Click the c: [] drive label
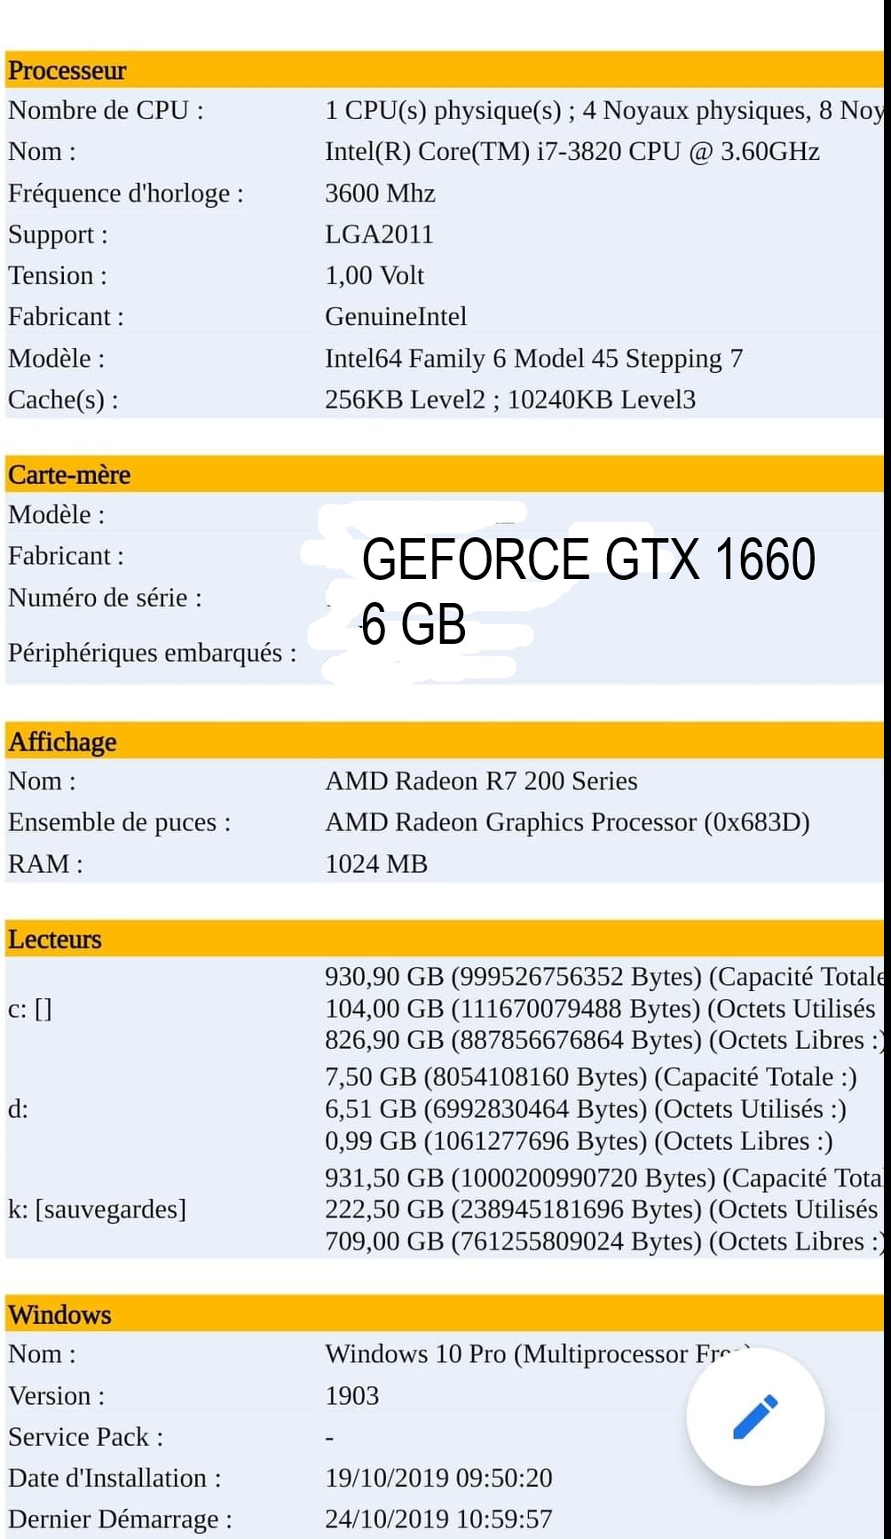This screenshot has width=891, height=1539. (x=30, y=1009)
